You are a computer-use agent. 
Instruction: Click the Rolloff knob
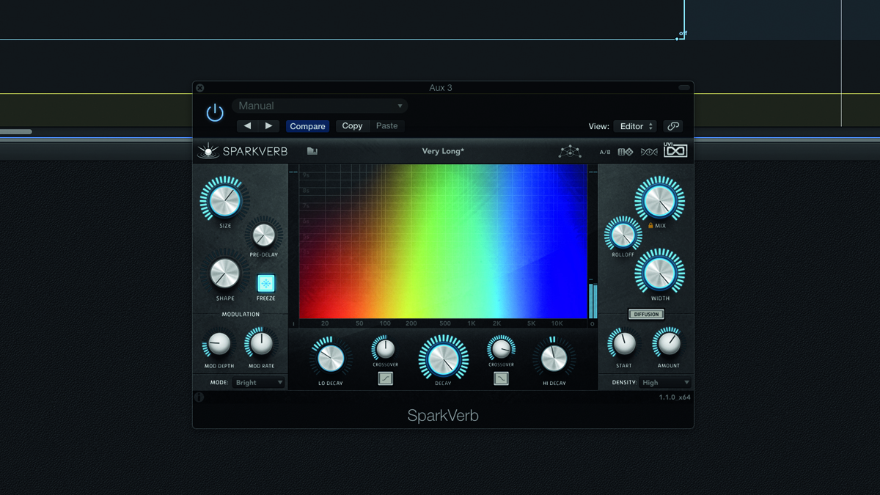(623, 235)
